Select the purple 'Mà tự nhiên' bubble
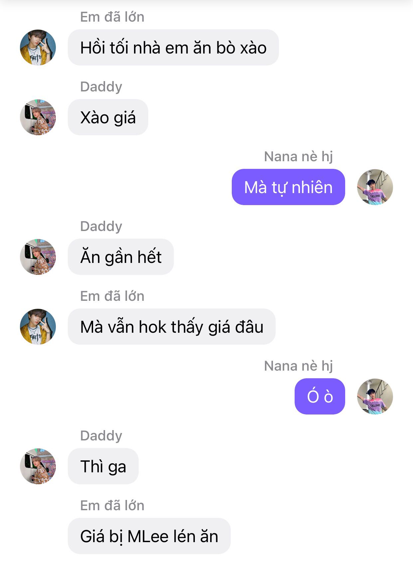 (x=288, y=187)
